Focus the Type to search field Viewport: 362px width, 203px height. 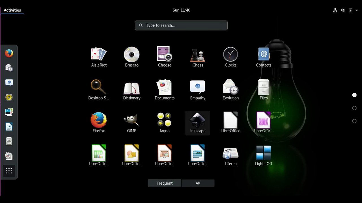(x=181, y=25)
